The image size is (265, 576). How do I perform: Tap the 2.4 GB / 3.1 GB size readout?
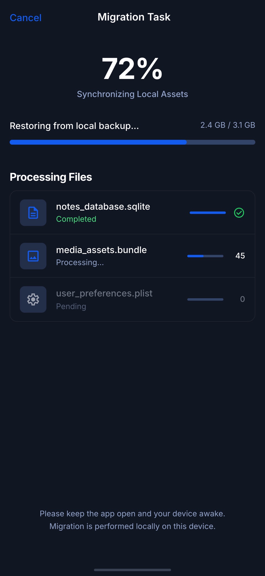tap(228, 125)
